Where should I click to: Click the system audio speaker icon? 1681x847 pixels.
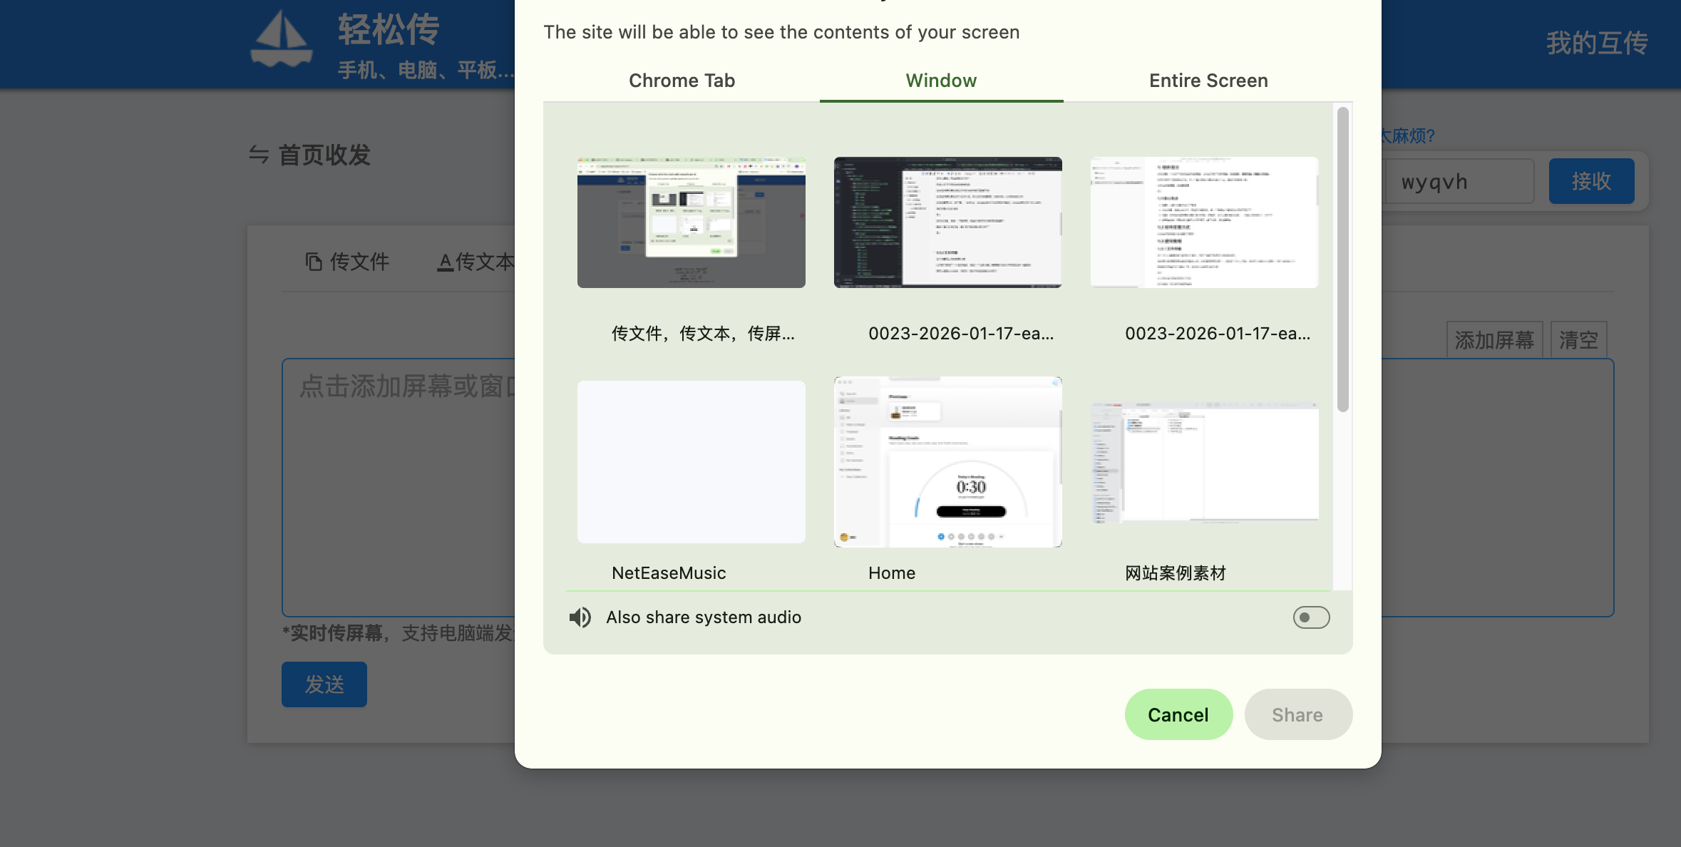[x=580, y=617]
